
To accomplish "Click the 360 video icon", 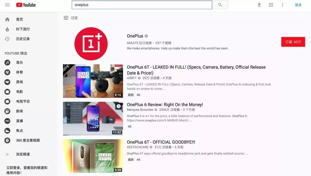I will tap(7, 140).
